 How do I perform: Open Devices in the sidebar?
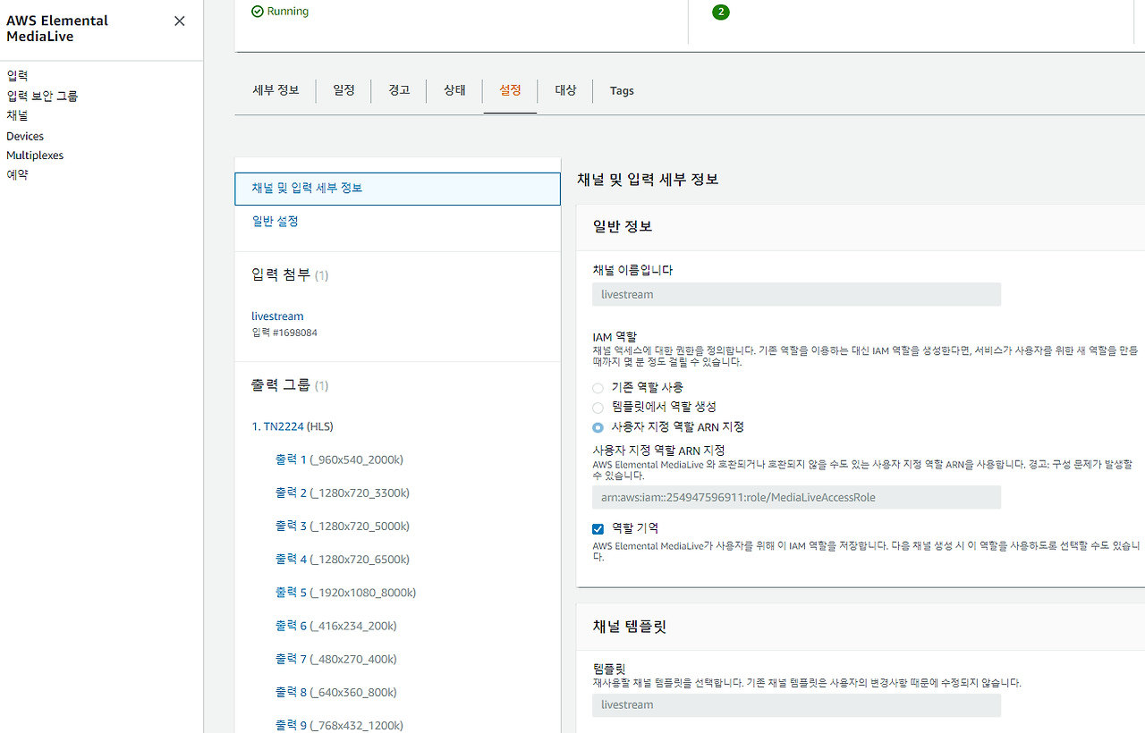coord(25,136)
